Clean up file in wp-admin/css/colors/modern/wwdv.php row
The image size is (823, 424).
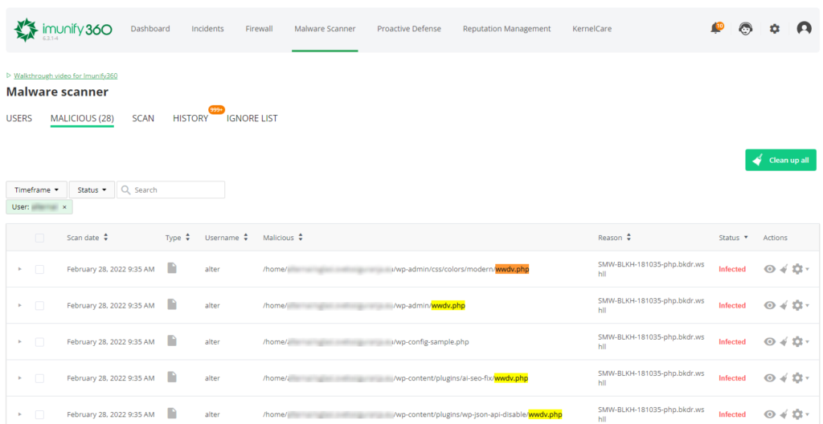pos(784,269)
